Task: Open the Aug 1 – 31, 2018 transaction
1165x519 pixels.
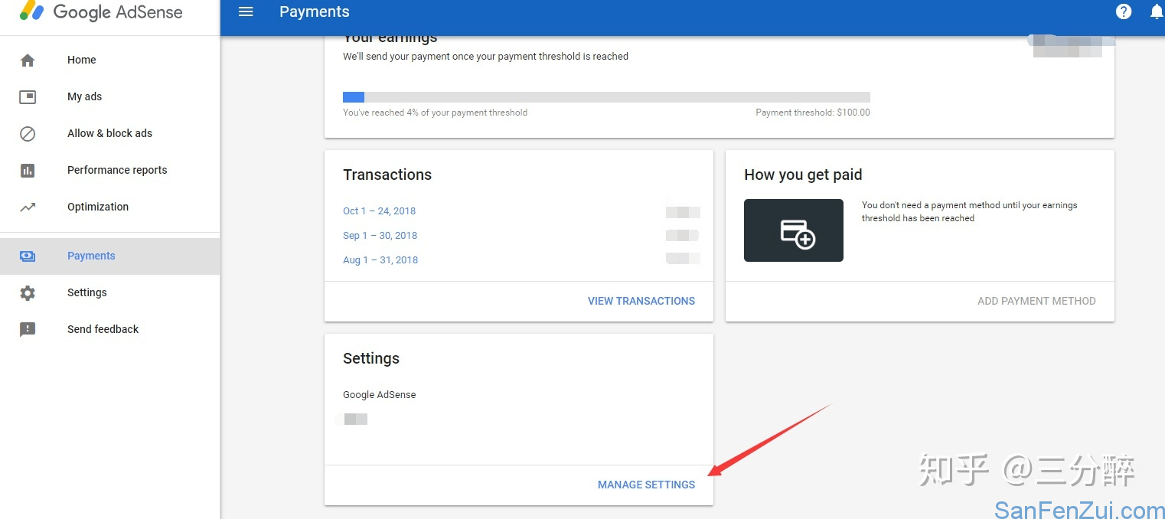Action: pos(380,260)
